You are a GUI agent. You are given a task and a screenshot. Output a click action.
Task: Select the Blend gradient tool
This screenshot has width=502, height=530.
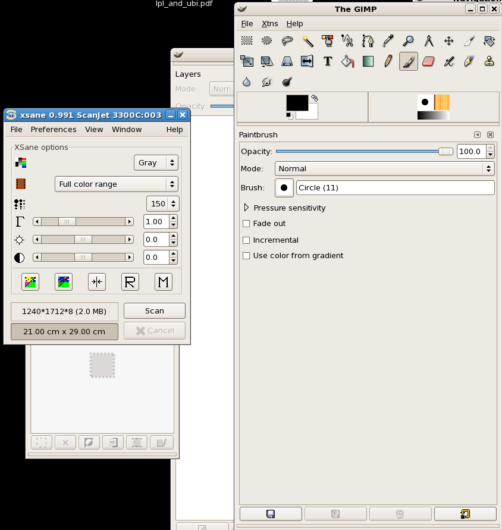point(368,61)
